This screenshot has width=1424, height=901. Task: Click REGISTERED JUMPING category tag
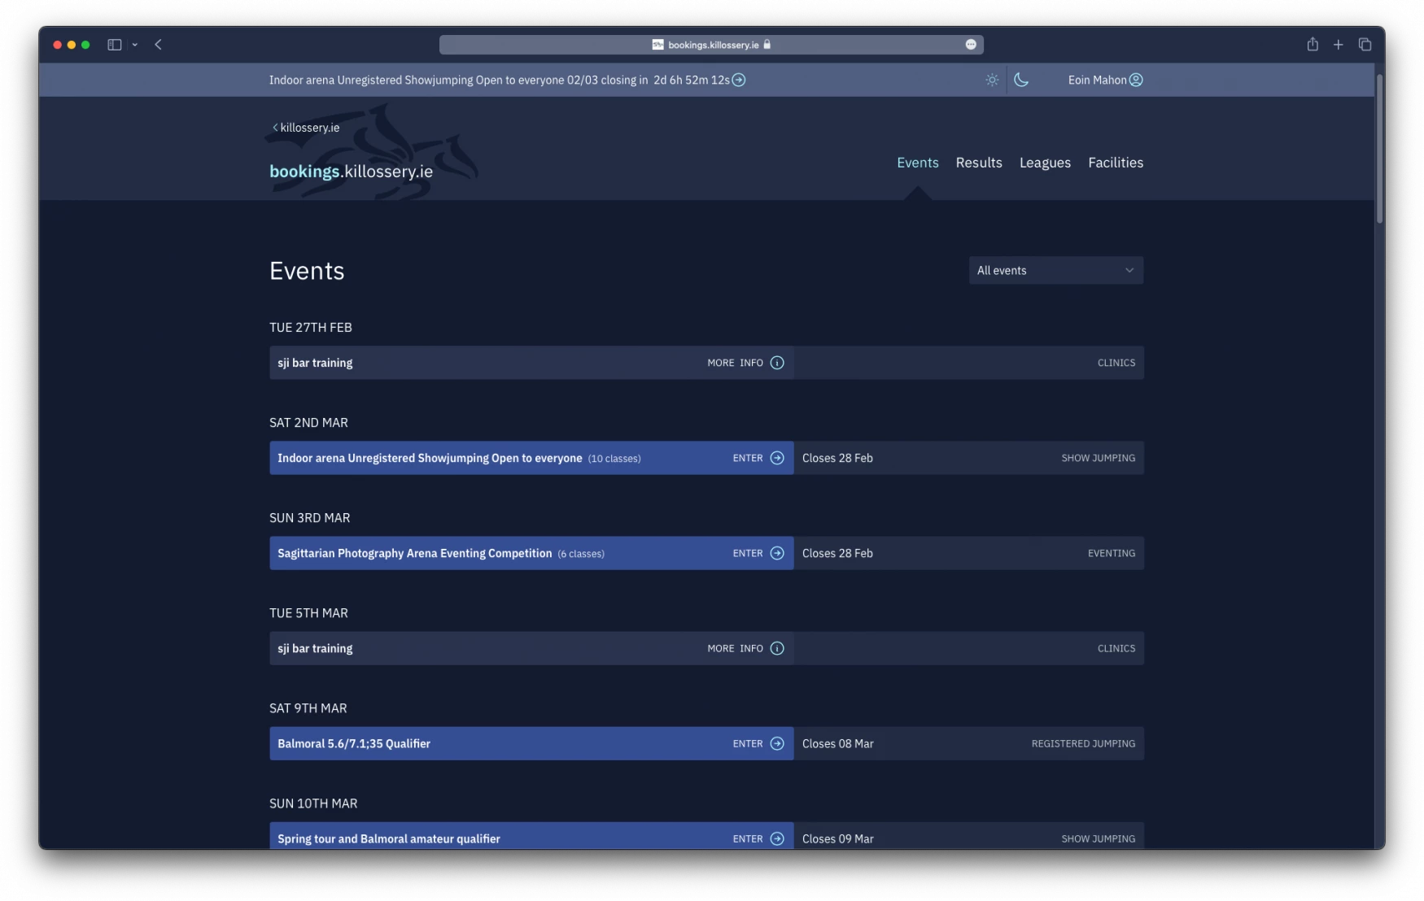pyautogui.click(x=1083, y=744)
